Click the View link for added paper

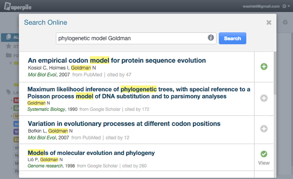[264, 163]
